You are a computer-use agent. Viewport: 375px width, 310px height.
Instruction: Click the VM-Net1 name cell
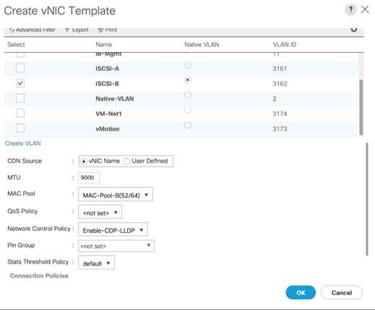point(108,113)
